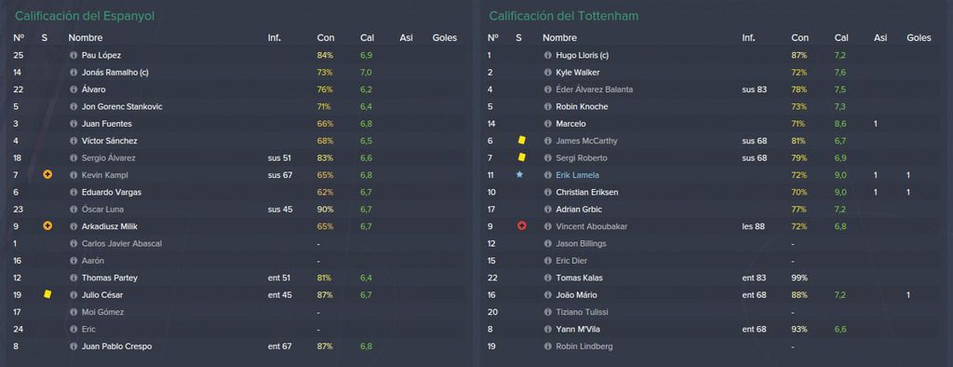Open Erik Lamela's player profile
This screenshot has height=367, width=953.
pos(577,175)
